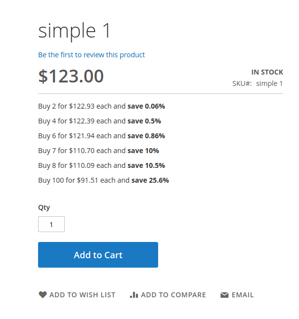Focus the Qty input field
The width and height of the screenshot is (299, 319).
[x=51, y=224]
